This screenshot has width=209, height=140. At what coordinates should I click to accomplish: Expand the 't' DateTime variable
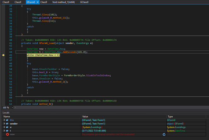pyautogui.click(x=4, y=131)
